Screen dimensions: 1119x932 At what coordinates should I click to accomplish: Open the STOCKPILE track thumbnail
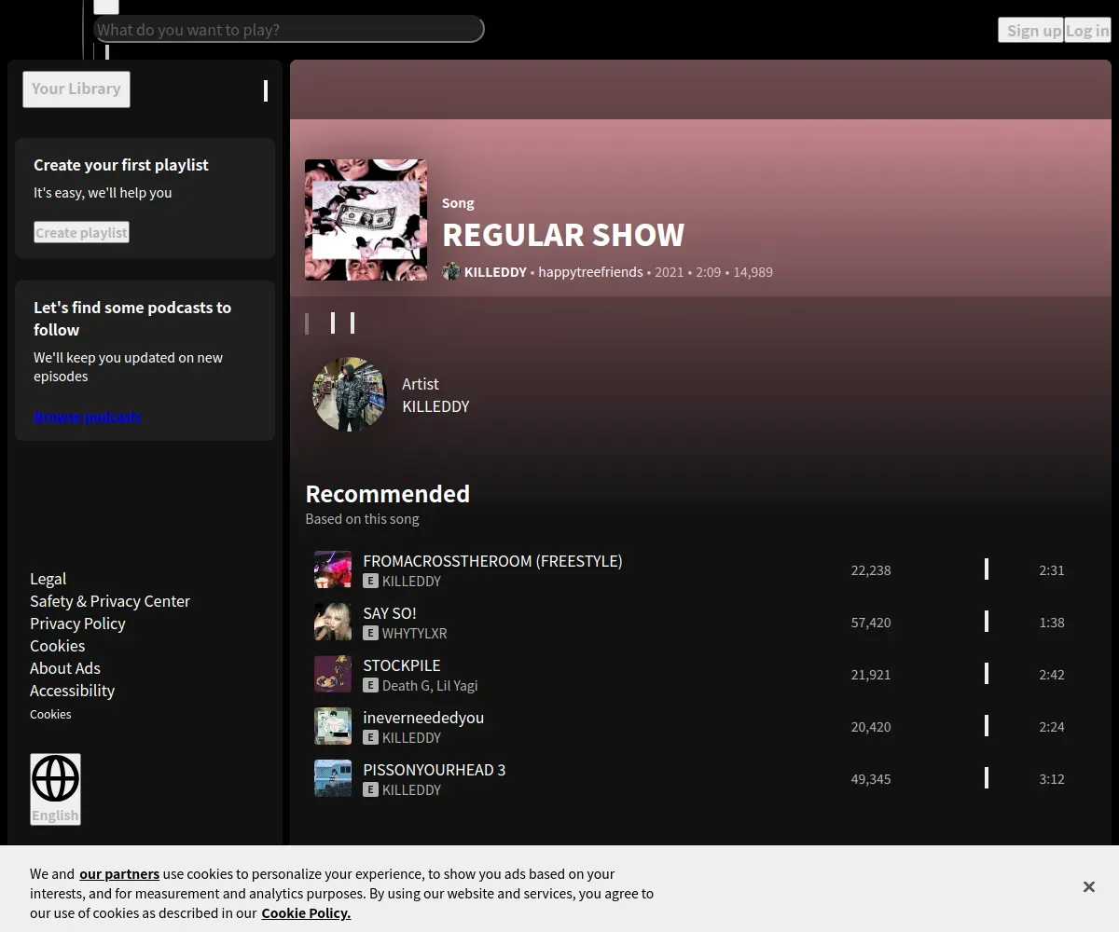pos(333,674)
